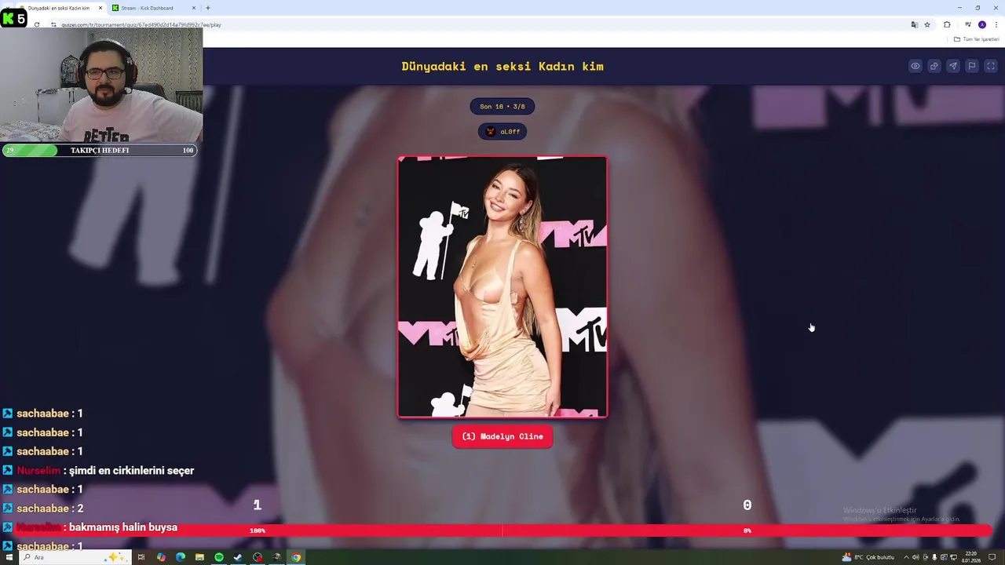Click the Google Chrome taskbar icon
Image resolution: width=1005 pixels, height=565 pixels.
pyautogui.click(x=296, y=557)
